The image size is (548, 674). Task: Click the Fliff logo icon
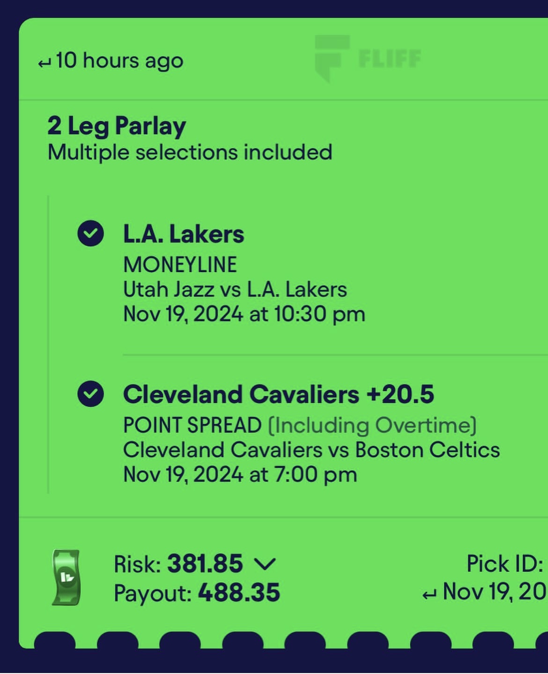[x=332, y=58]
